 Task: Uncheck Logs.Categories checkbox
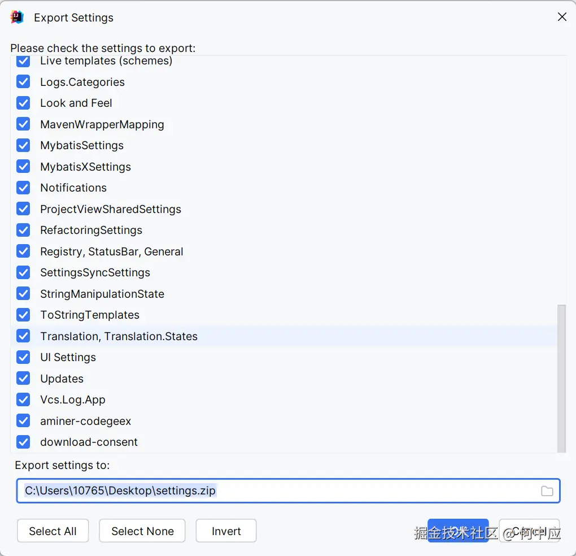(23, 81)
